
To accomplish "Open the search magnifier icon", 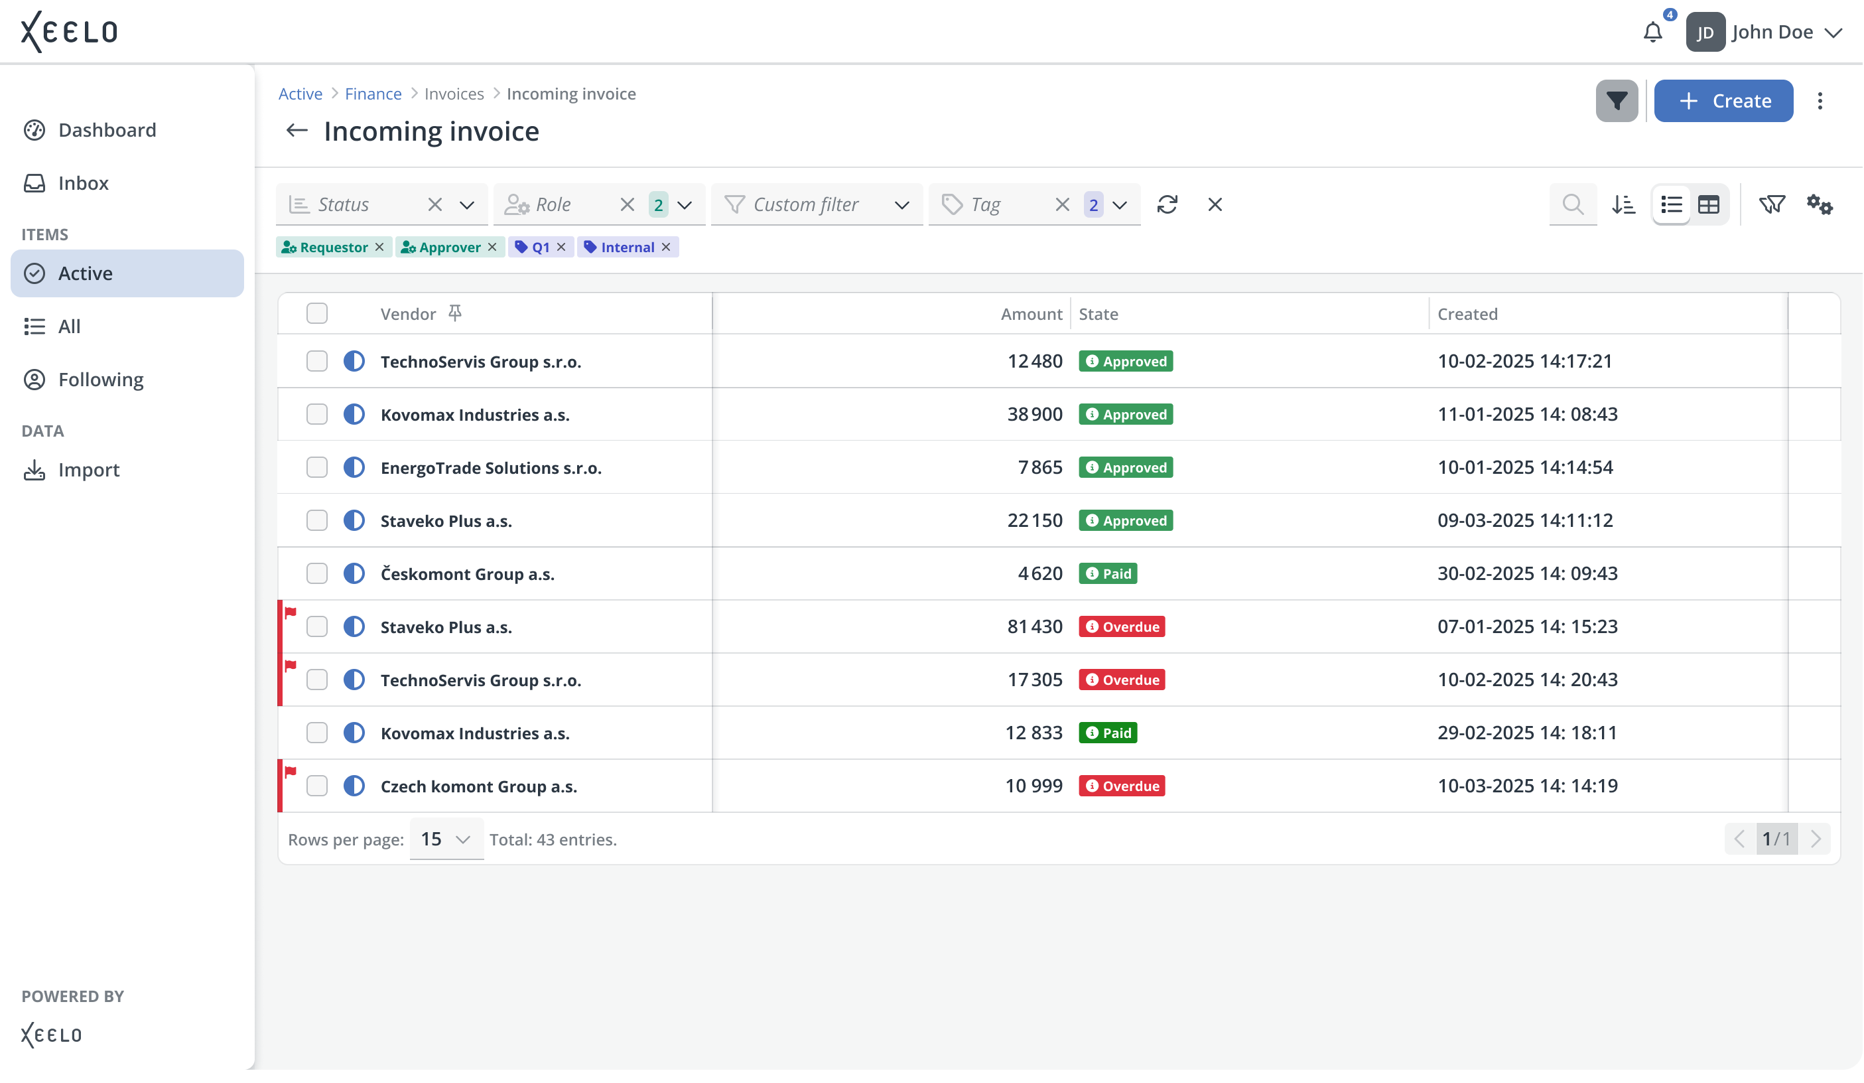I will tap(1573, 204).
